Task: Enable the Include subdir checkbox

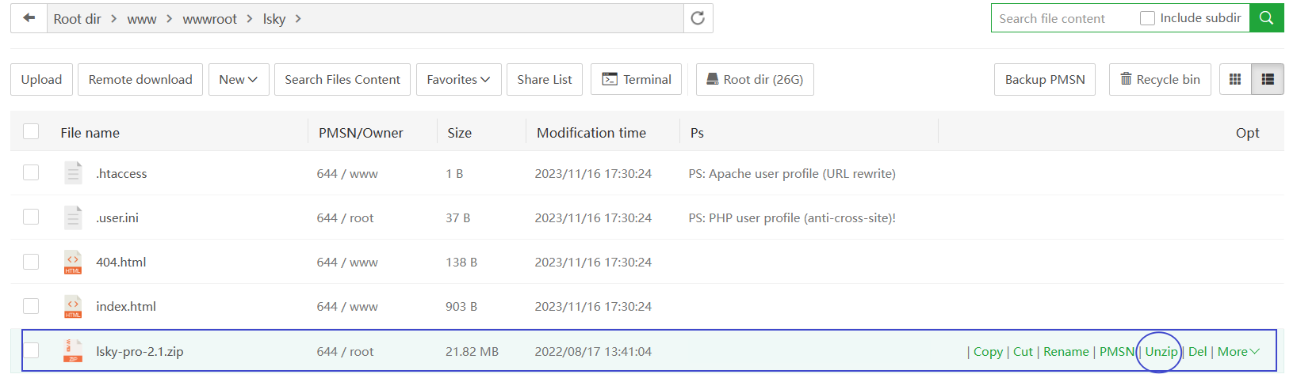Action: coord(1147,18)
